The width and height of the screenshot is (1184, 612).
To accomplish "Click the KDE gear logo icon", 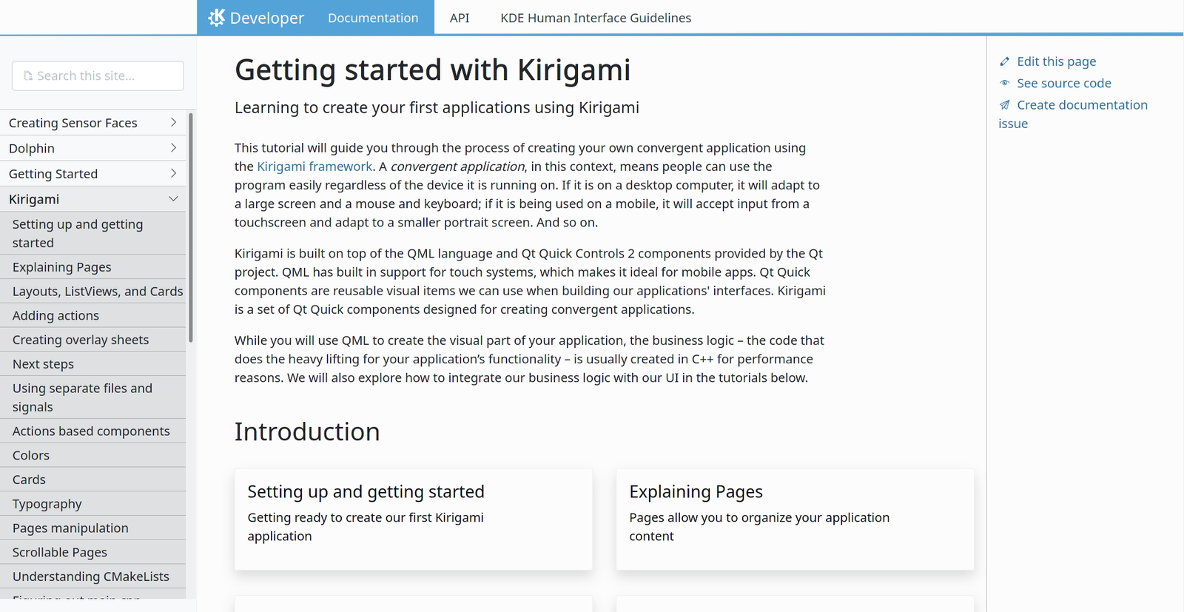I will tap(216, 17).
